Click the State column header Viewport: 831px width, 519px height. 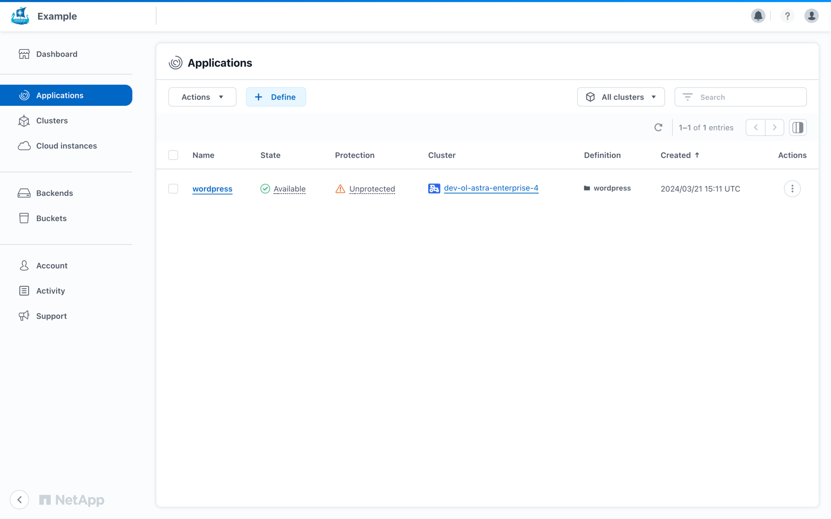[x=271, y=155]
